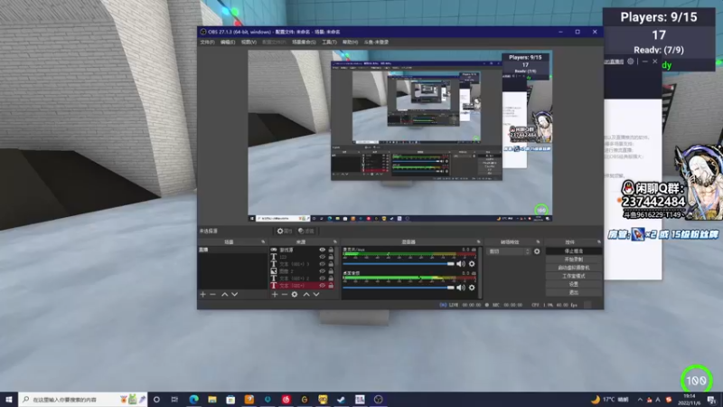Click the Windows taskbar search box
Image resolution: width=723 pixels, height=407 pixels.
click(83, 400)
